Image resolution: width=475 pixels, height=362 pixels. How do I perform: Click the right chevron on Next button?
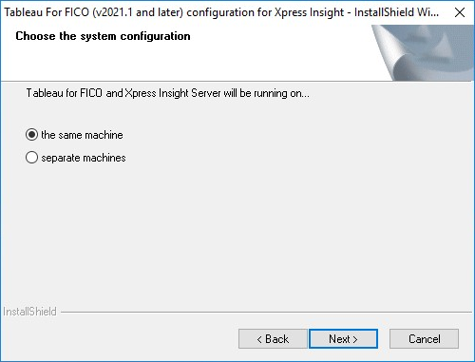[x=355, y=339]
